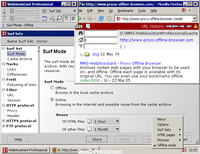Open the Surf Set combo box
This screenshot has width=200, height=154.
pos(62,11)
